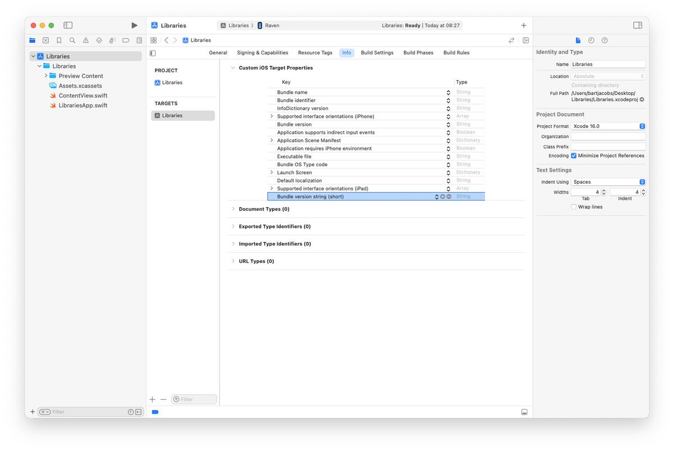The width and height of the screenshot is (674, 451).
Task: Toggle Minimize Project References checkbox
Action: (573, 156)
